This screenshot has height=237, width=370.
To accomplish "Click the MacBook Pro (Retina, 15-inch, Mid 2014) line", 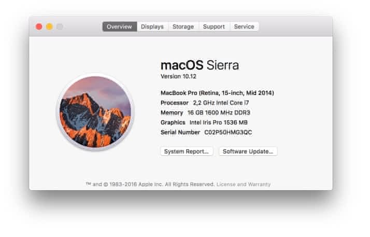I will coord(217,93).
